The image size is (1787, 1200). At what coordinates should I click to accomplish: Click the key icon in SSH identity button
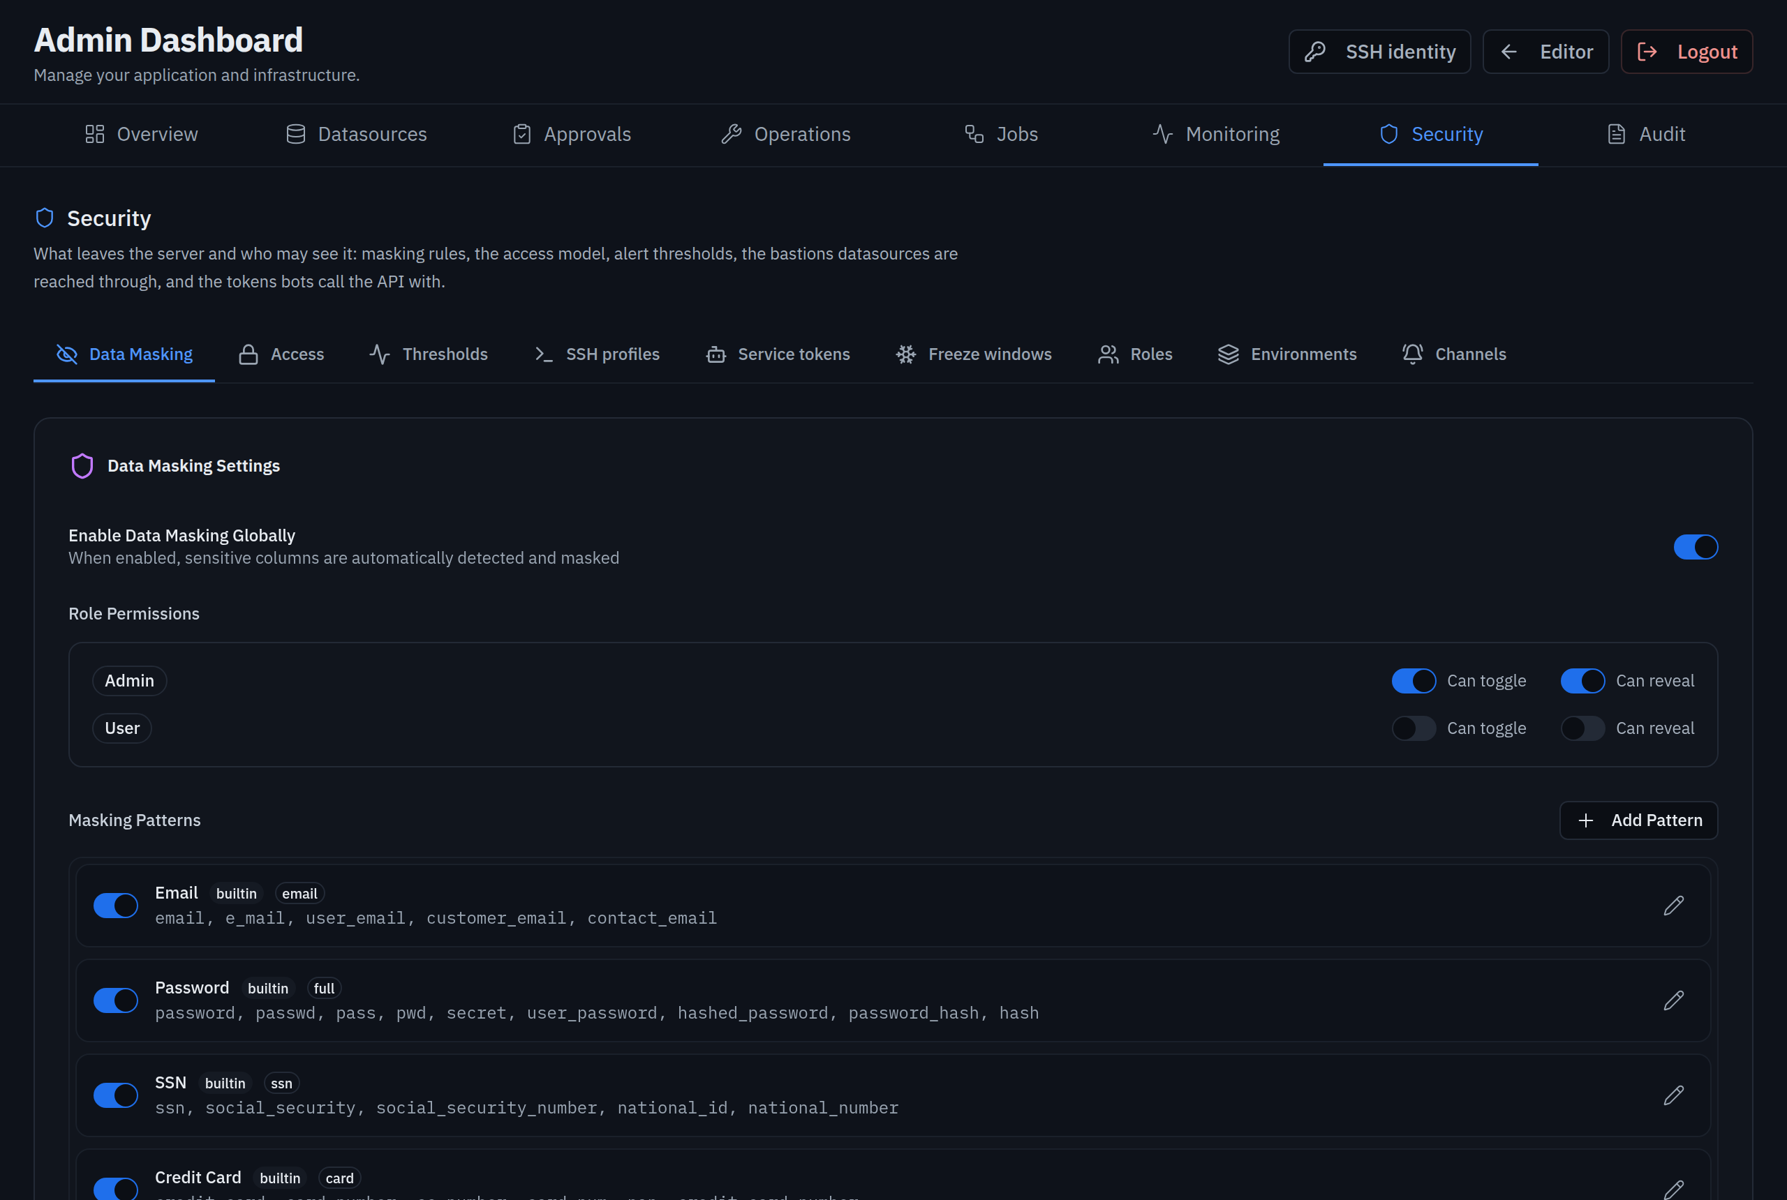[1314, 51]
